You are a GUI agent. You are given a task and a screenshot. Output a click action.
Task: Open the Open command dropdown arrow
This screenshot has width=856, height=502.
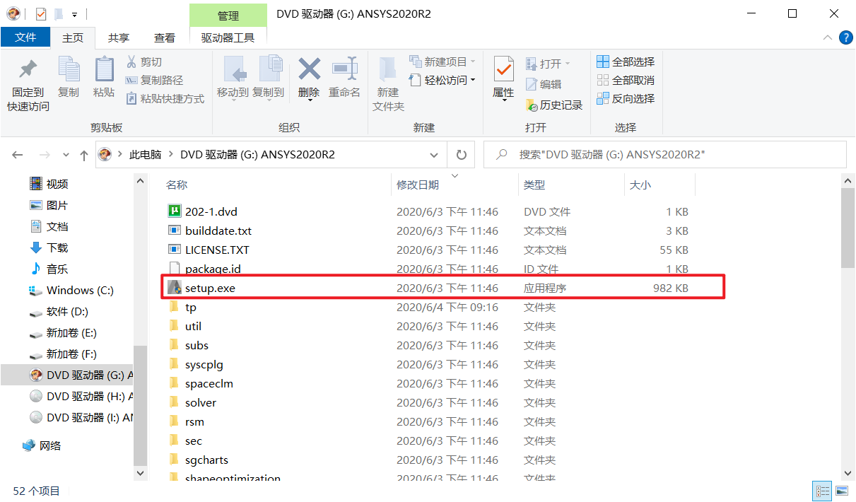pos(567,64)
